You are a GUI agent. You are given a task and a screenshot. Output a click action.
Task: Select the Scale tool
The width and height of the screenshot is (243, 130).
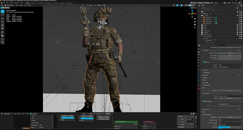coord(2,25)
